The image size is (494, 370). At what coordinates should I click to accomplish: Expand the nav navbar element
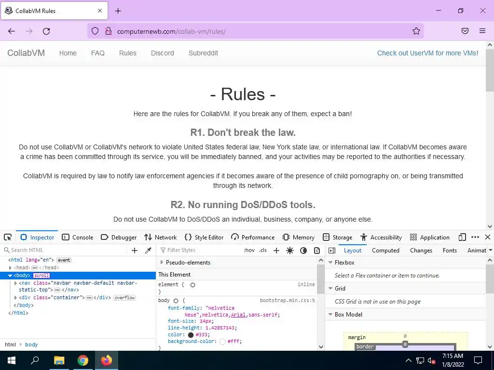click(15, 283)
